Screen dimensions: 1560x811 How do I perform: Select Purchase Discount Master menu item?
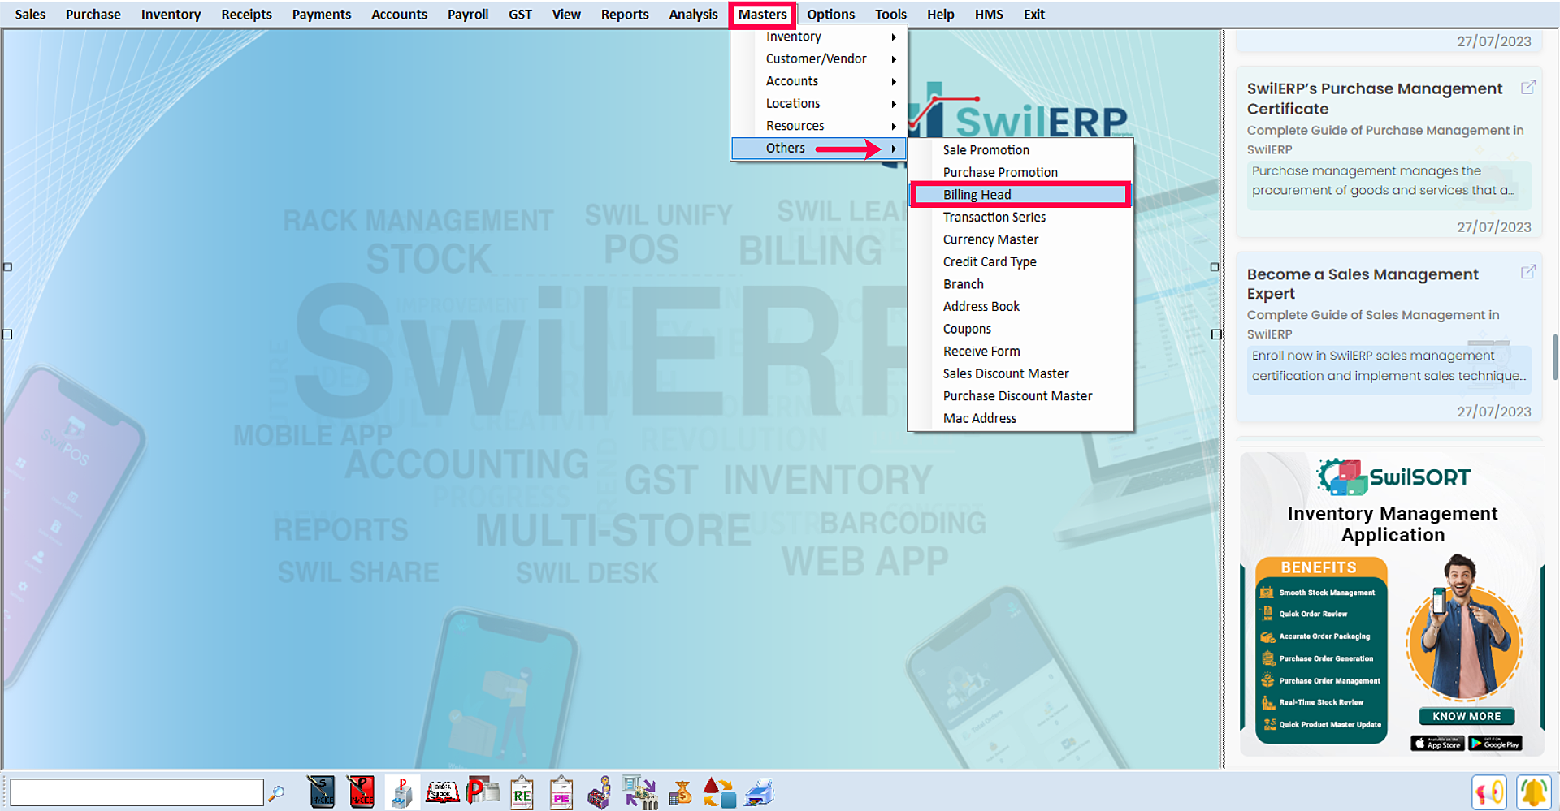(1020, 395)
